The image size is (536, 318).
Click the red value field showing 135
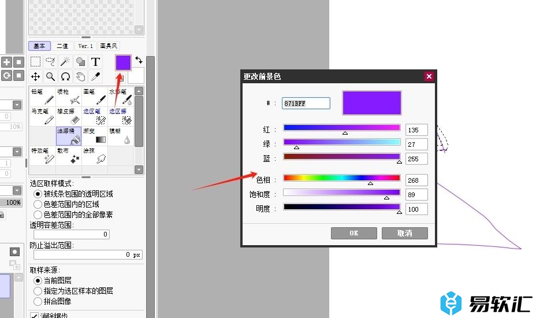tap(416, 130)
